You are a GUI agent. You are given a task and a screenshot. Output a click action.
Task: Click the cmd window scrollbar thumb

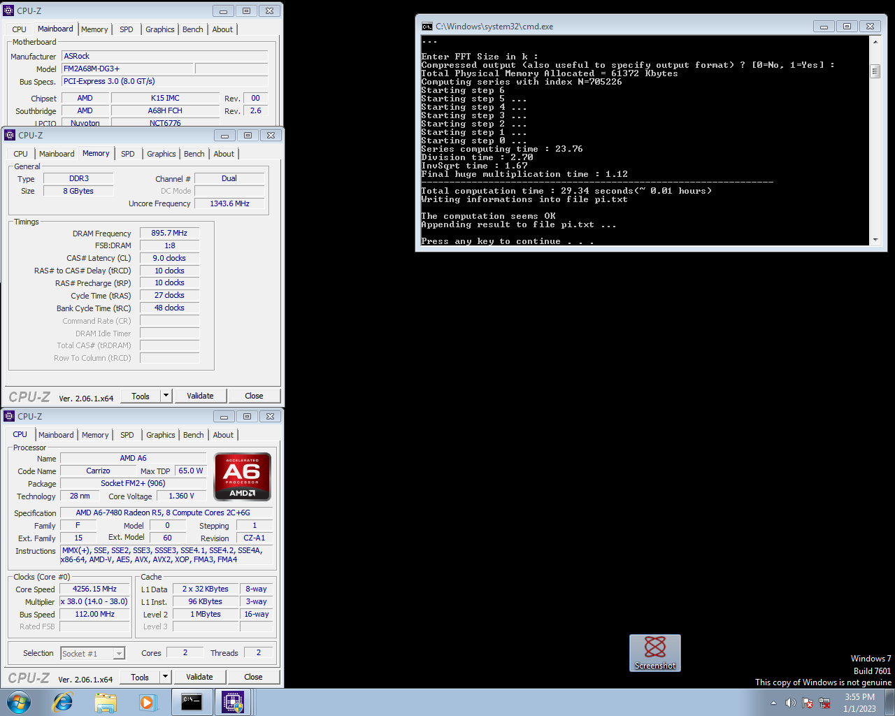point(875,71)
